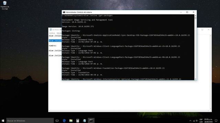Open the taskbar clock and date
The width and height of the screenshot is (220, 123).
point(208,121)
